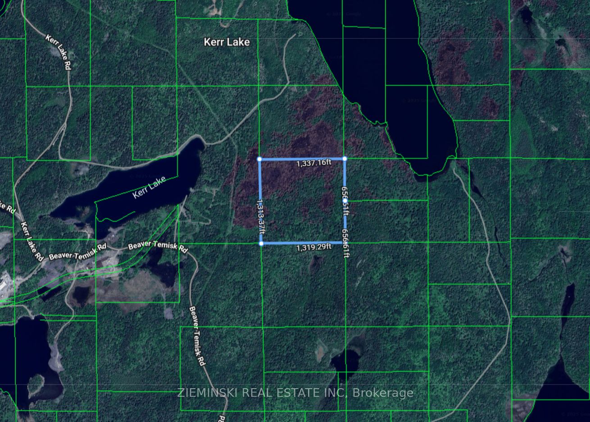Screen dimensions: 590x422
Task: Click the center of the blue outlined parcel
Action: 303,201
